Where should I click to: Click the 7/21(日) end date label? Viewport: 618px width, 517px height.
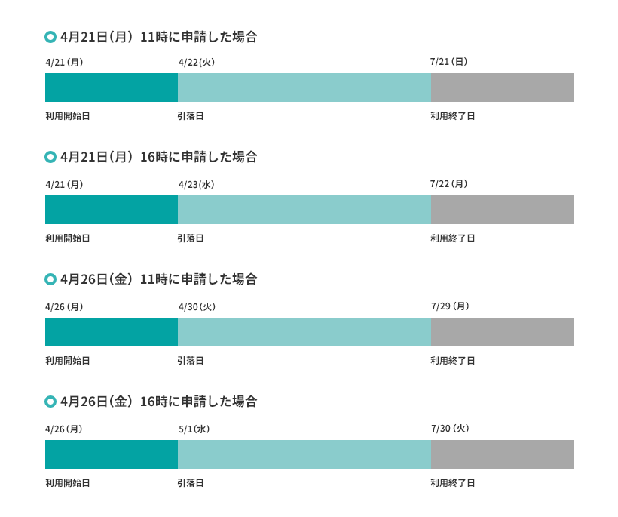pos(449,62)
